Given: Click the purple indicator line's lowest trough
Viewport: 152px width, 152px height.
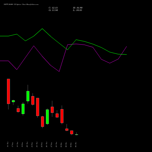Looking at the screenshot, I should [x=59, y=71].
